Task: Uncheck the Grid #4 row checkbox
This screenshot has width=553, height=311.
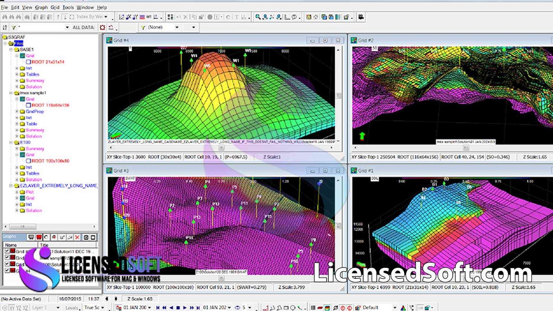Action: click(7, 270)
